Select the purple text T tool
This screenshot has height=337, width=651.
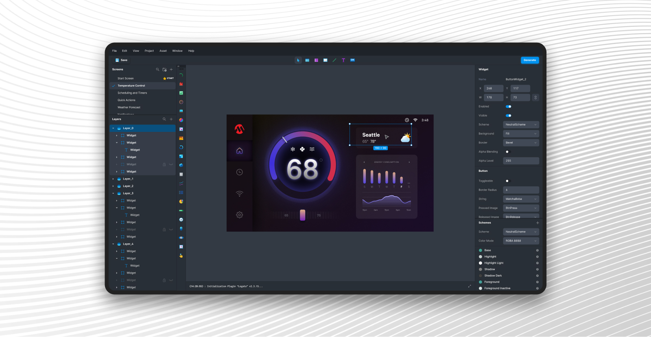(343, 60)
